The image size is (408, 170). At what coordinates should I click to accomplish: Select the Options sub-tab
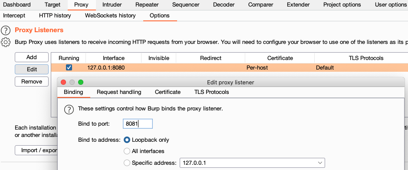click(x=159, y=16)
